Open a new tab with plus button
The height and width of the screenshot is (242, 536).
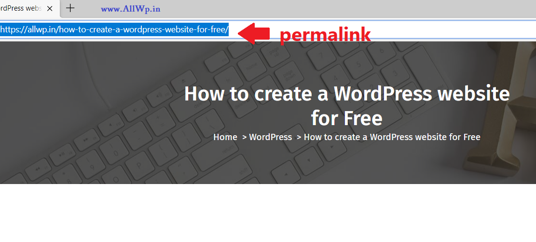click(x=70, y=8)
